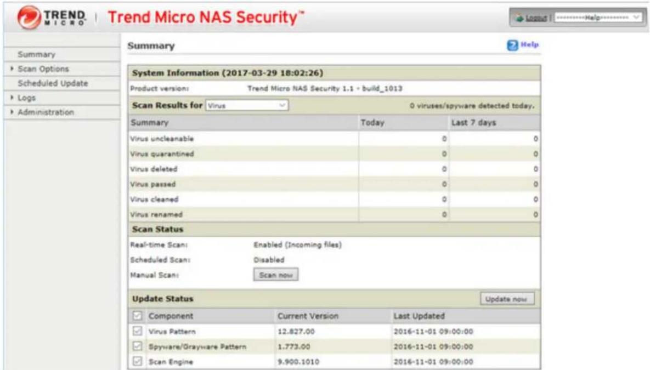Click the Scheduled Scan 'Disabled' value

(269, 260)
